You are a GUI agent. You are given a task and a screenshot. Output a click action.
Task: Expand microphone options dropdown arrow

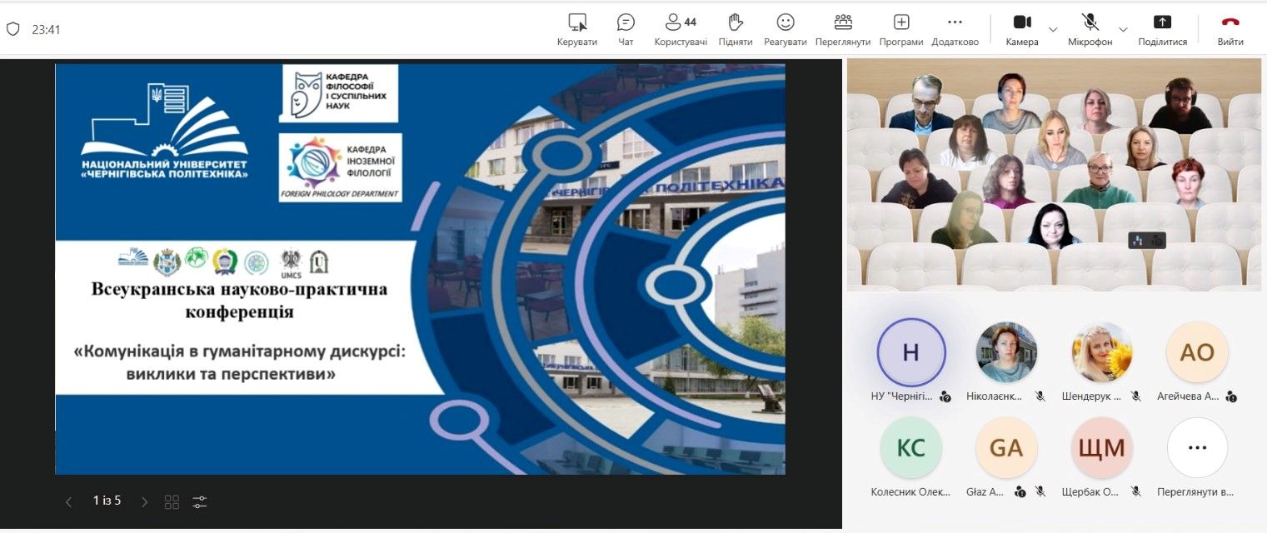coord(1123,29)
